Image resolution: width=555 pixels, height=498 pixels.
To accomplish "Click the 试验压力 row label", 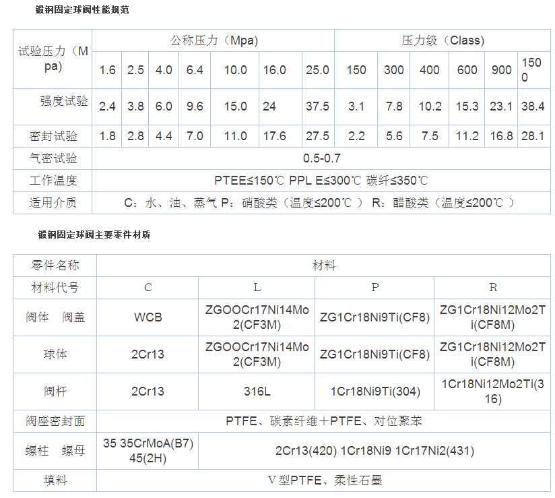I will pyautogui.click(x=53, y=59).
